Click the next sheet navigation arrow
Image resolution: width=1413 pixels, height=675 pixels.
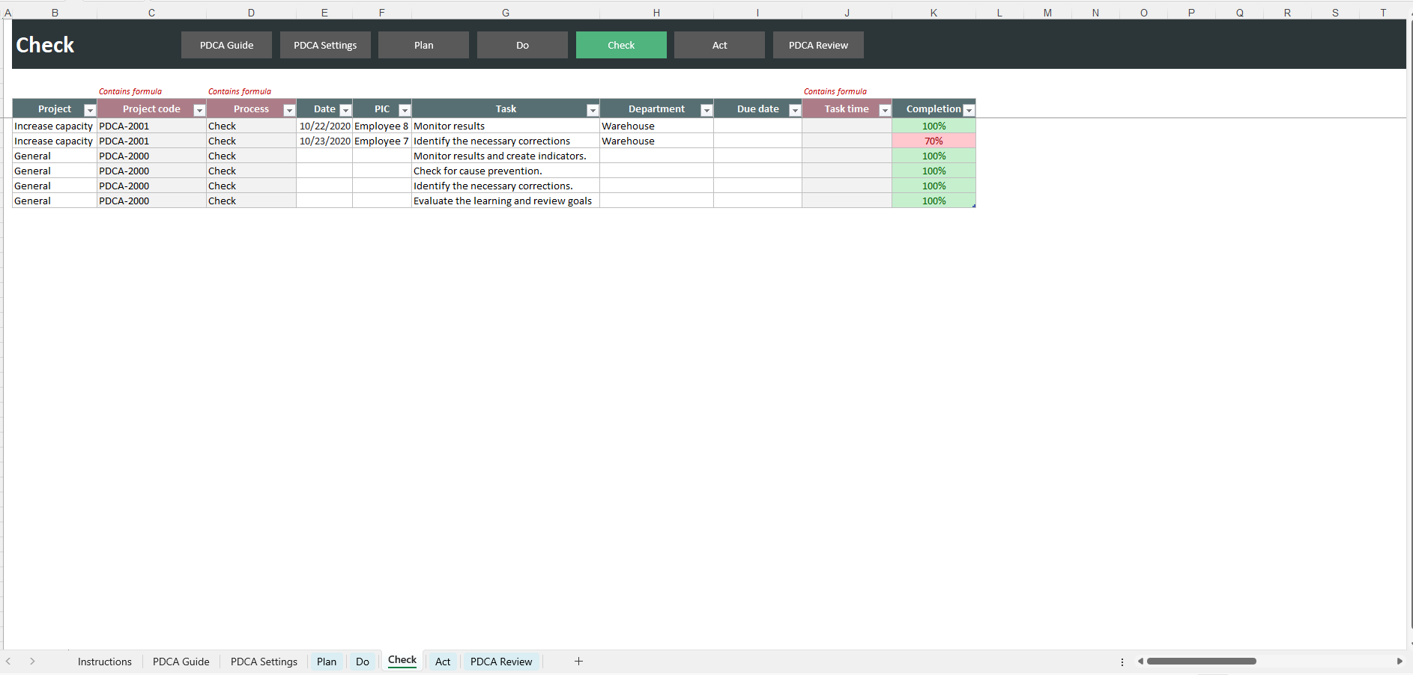[32, 662]
